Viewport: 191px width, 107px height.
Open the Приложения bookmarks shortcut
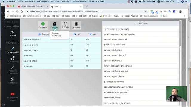[14, 16]
